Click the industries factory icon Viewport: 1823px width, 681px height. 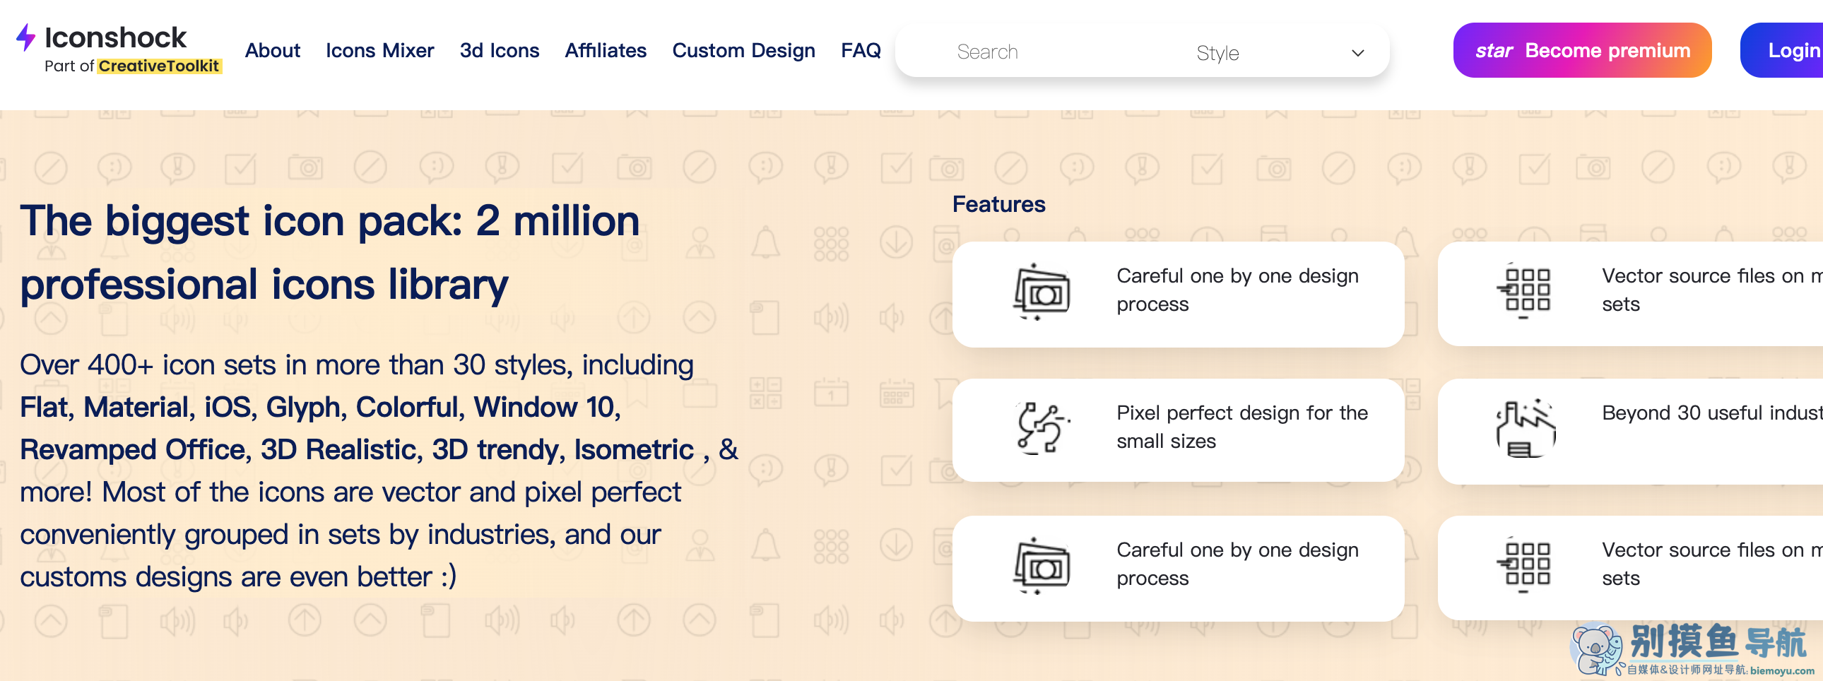(1525, 430)
